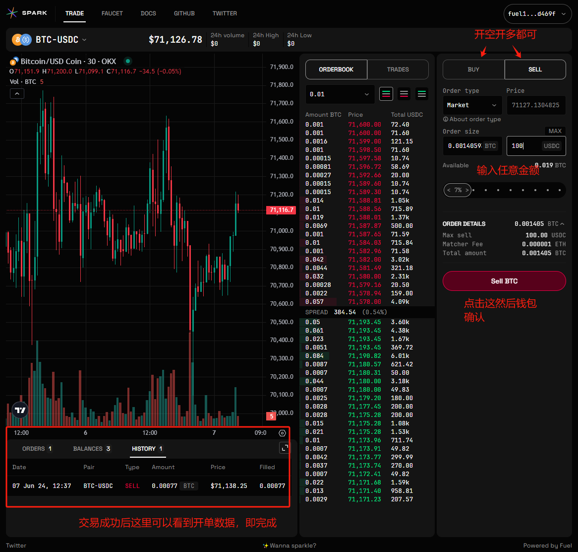Click the TradingView logo on the chart

[20, 410]
